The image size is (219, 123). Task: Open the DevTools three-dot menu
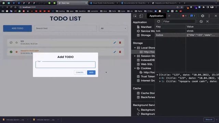209,16
